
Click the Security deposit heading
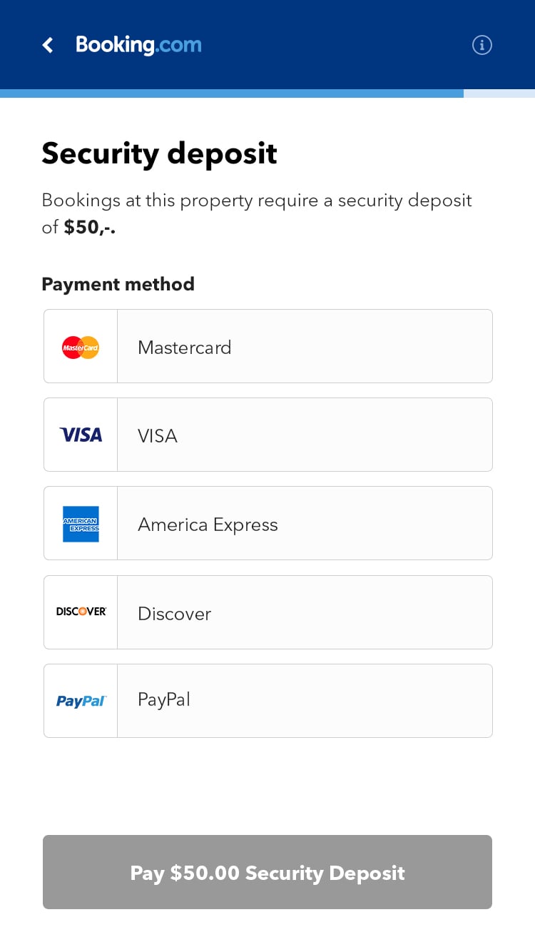click(159, 153)
